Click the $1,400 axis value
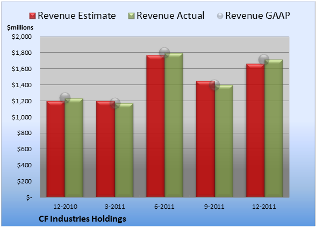 pyautogui.click(x=21, y=85)
